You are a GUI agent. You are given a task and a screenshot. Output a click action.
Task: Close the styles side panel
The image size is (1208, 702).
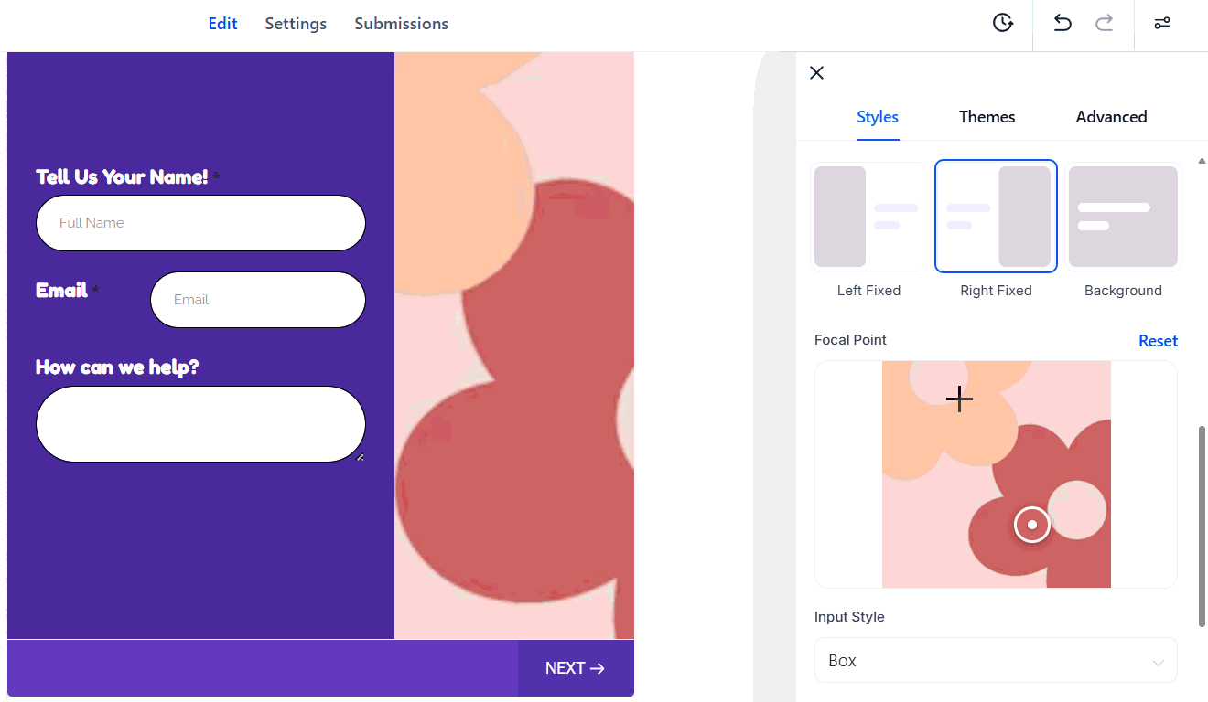tap(817, 73)
